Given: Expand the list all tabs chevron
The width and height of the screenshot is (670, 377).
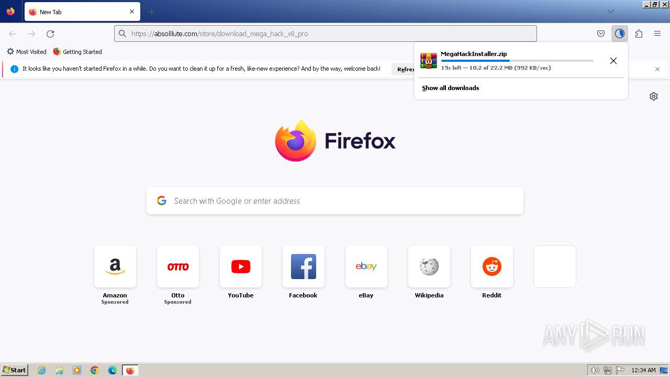Looking at the screenshot, I should click(x=610, y=12).
